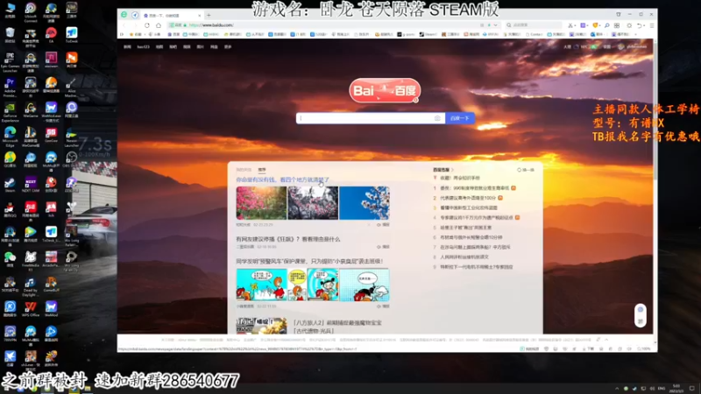Expand the address bar dropdown arrow
Viewport: 701px width, 394px height.
coord(495,25)
